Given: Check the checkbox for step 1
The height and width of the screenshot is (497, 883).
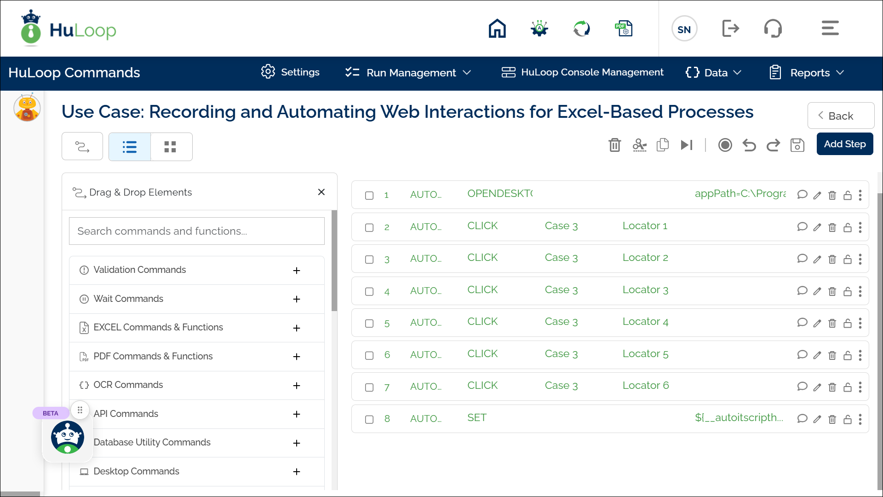Looking at the screenshot, I should pos(369,196).
